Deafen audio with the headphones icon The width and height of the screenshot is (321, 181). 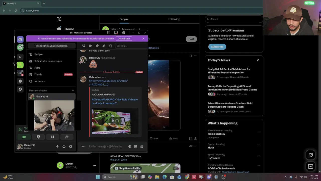(64, 147)
